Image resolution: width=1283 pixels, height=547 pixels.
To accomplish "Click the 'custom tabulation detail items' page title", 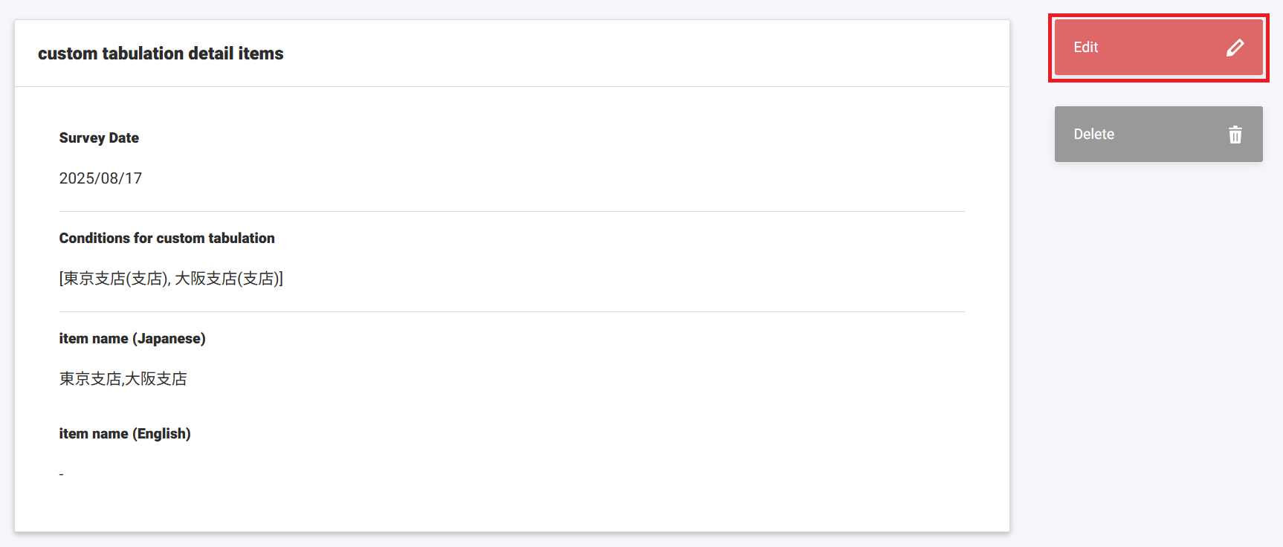I will [x=161, y=53].
